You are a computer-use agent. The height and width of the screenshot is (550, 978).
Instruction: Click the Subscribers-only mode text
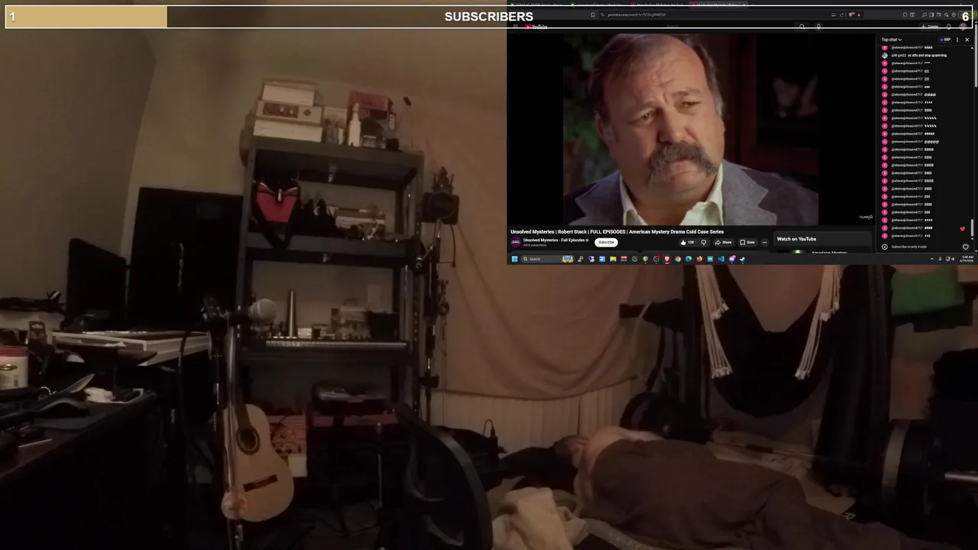[x=908, y=247]
